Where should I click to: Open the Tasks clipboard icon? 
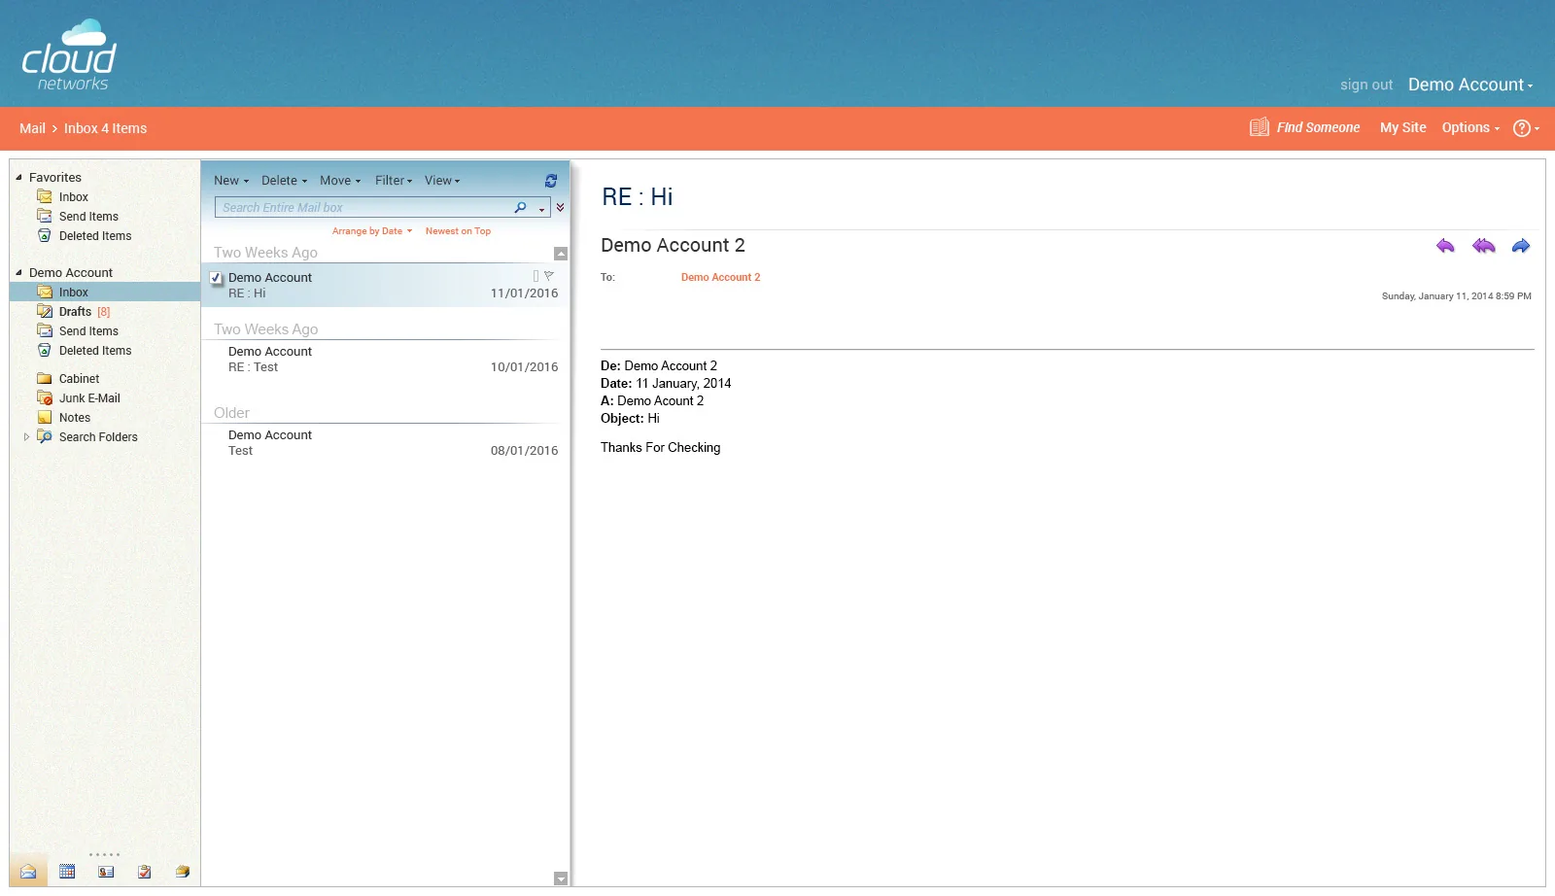[144, 872]
